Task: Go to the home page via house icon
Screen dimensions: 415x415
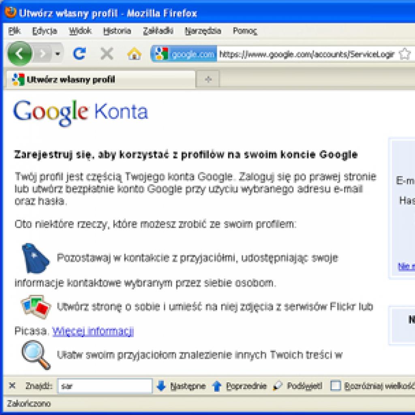Action: [134, 54]
